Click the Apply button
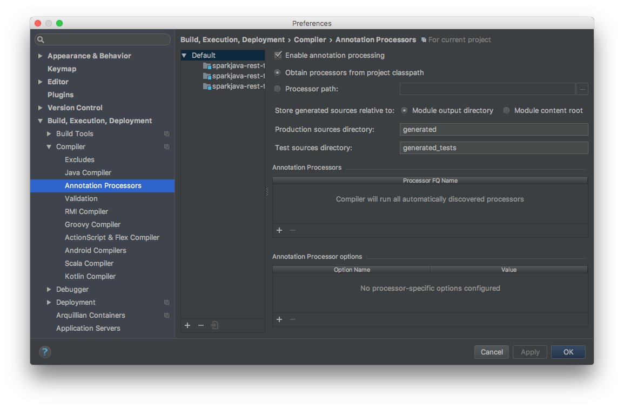This screenshot has width=624, height=408. pyautogui.click(x=529, y=352)
